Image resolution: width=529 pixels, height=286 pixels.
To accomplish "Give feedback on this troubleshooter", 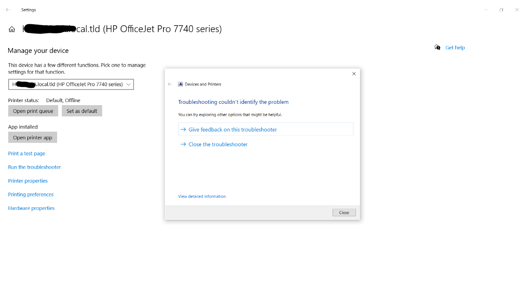I will [233, 129].
